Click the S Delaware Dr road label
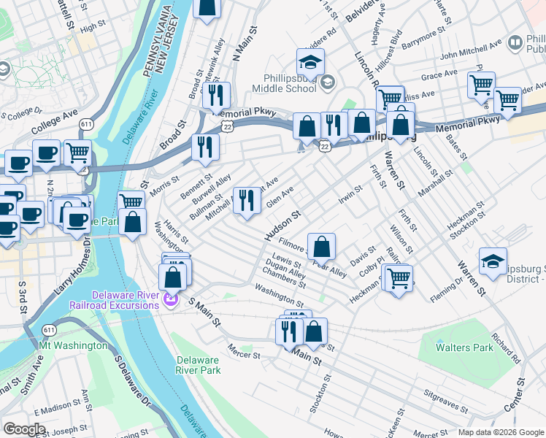The height and width of the screenshot is (438, 546). pos(133,381)
